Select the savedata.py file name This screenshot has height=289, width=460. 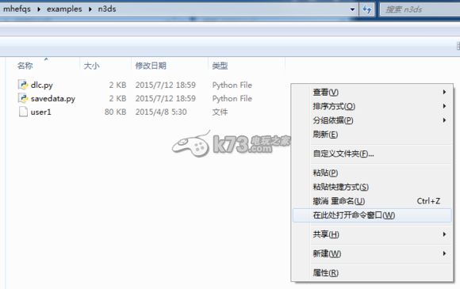(53, 98)
